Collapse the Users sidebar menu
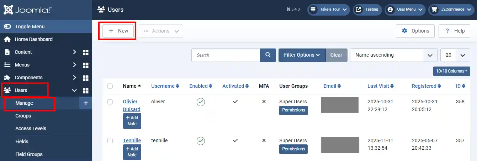This screenshot has height=161, width=477. pos(74,90)
